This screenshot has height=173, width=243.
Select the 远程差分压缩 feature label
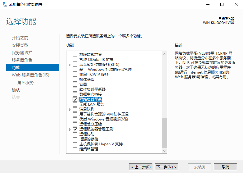pyautogui.click(x=91, y=124)
